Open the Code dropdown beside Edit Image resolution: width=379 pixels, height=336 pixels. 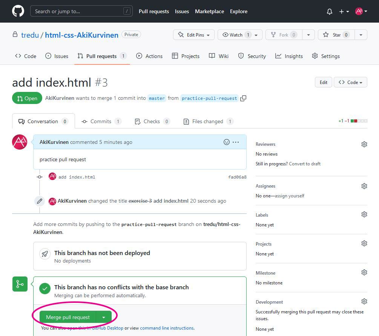350,82
